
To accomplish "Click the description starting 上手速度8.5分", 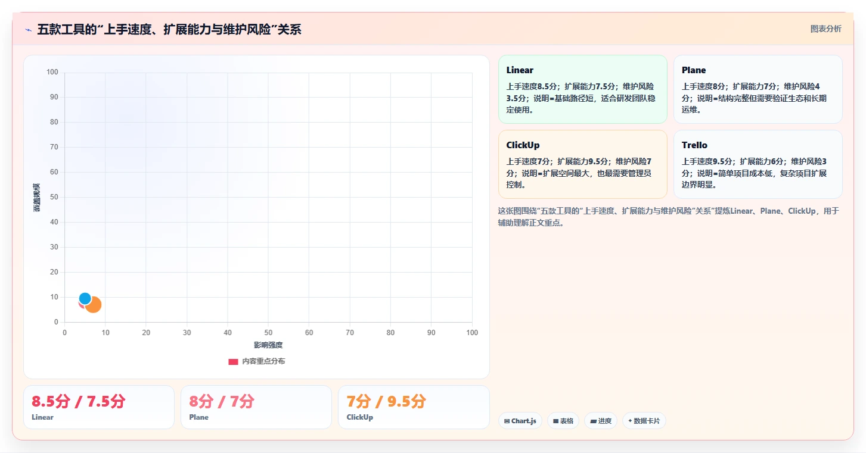I will (x=581, y=98).
